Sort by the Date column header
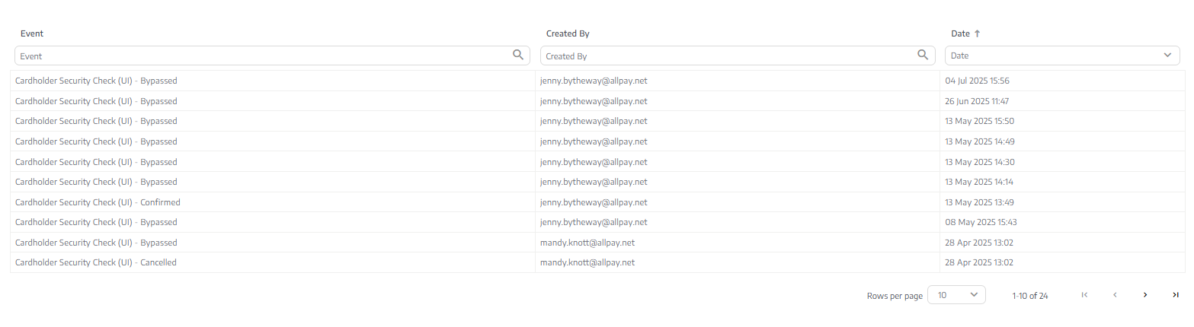 click(960, 33)
